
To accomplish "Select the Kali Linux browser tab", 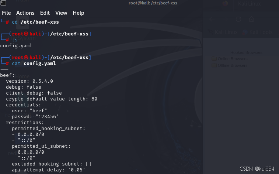I will click(x=249, y=4).
